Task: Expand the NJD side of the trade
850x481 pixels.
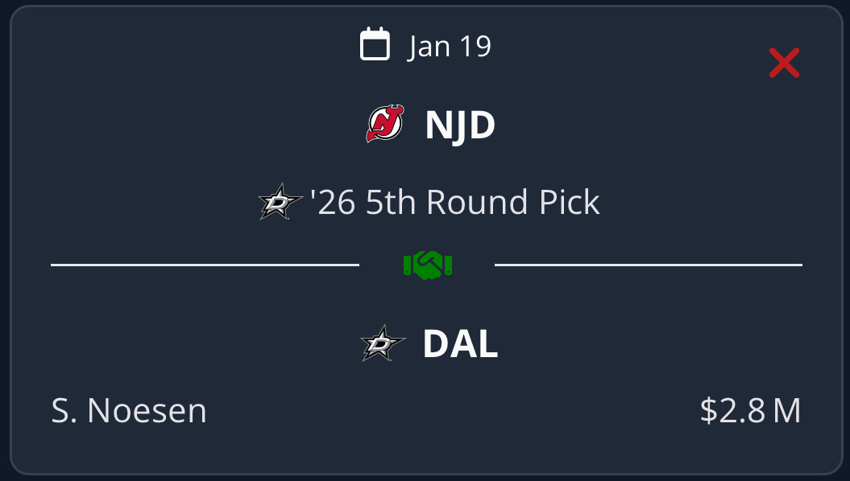Action: pos(425,125)
